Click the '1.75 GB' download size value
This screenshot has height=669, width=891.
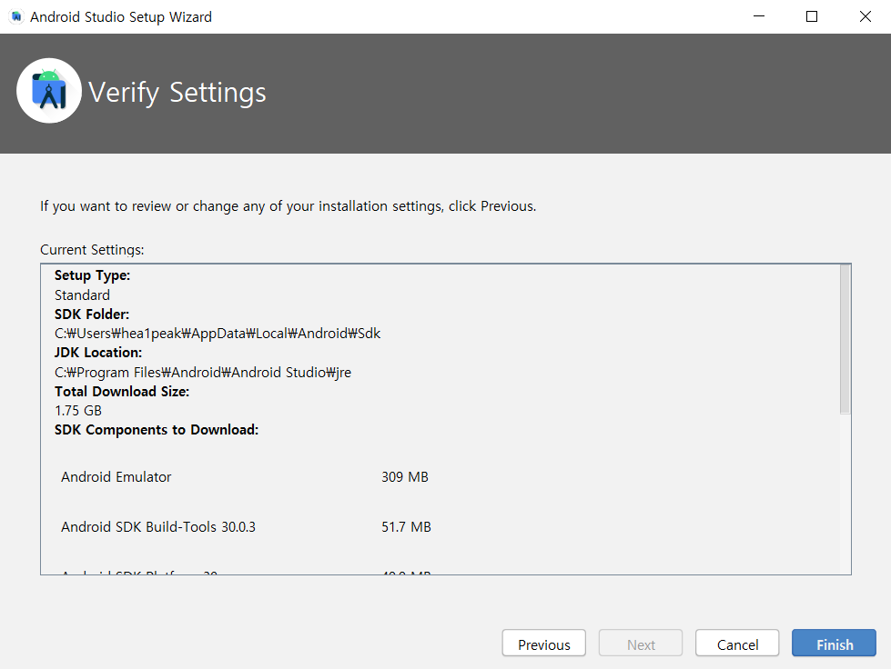(78, 410)
